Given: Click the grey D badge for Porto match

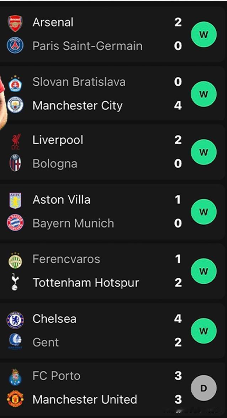Looking at the screenshot, I should coord(204,388).
